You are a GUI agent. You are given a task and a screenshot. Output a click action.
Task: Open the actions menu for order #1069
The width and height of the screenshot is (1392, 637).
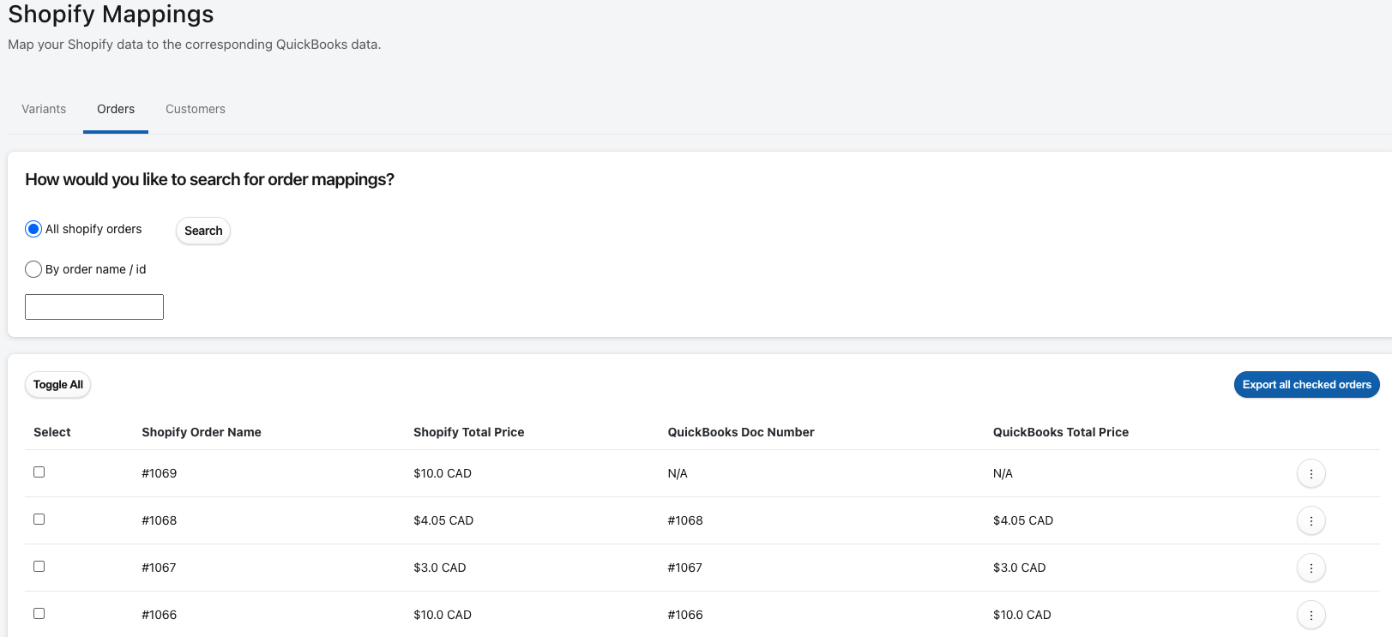[1311, 473]
